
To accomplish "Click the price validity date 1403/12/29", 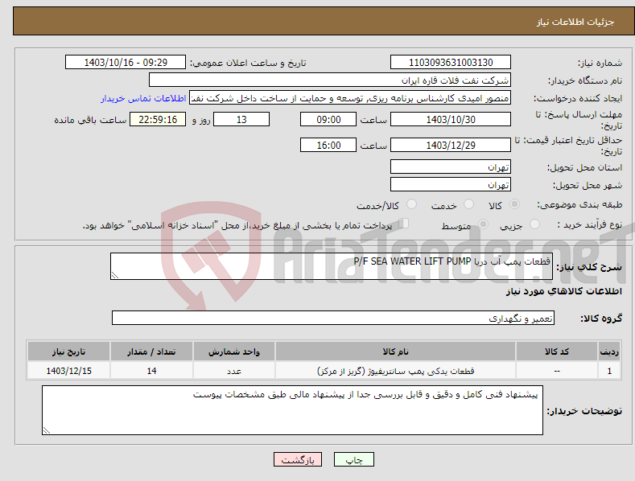I will click(451, 145).
